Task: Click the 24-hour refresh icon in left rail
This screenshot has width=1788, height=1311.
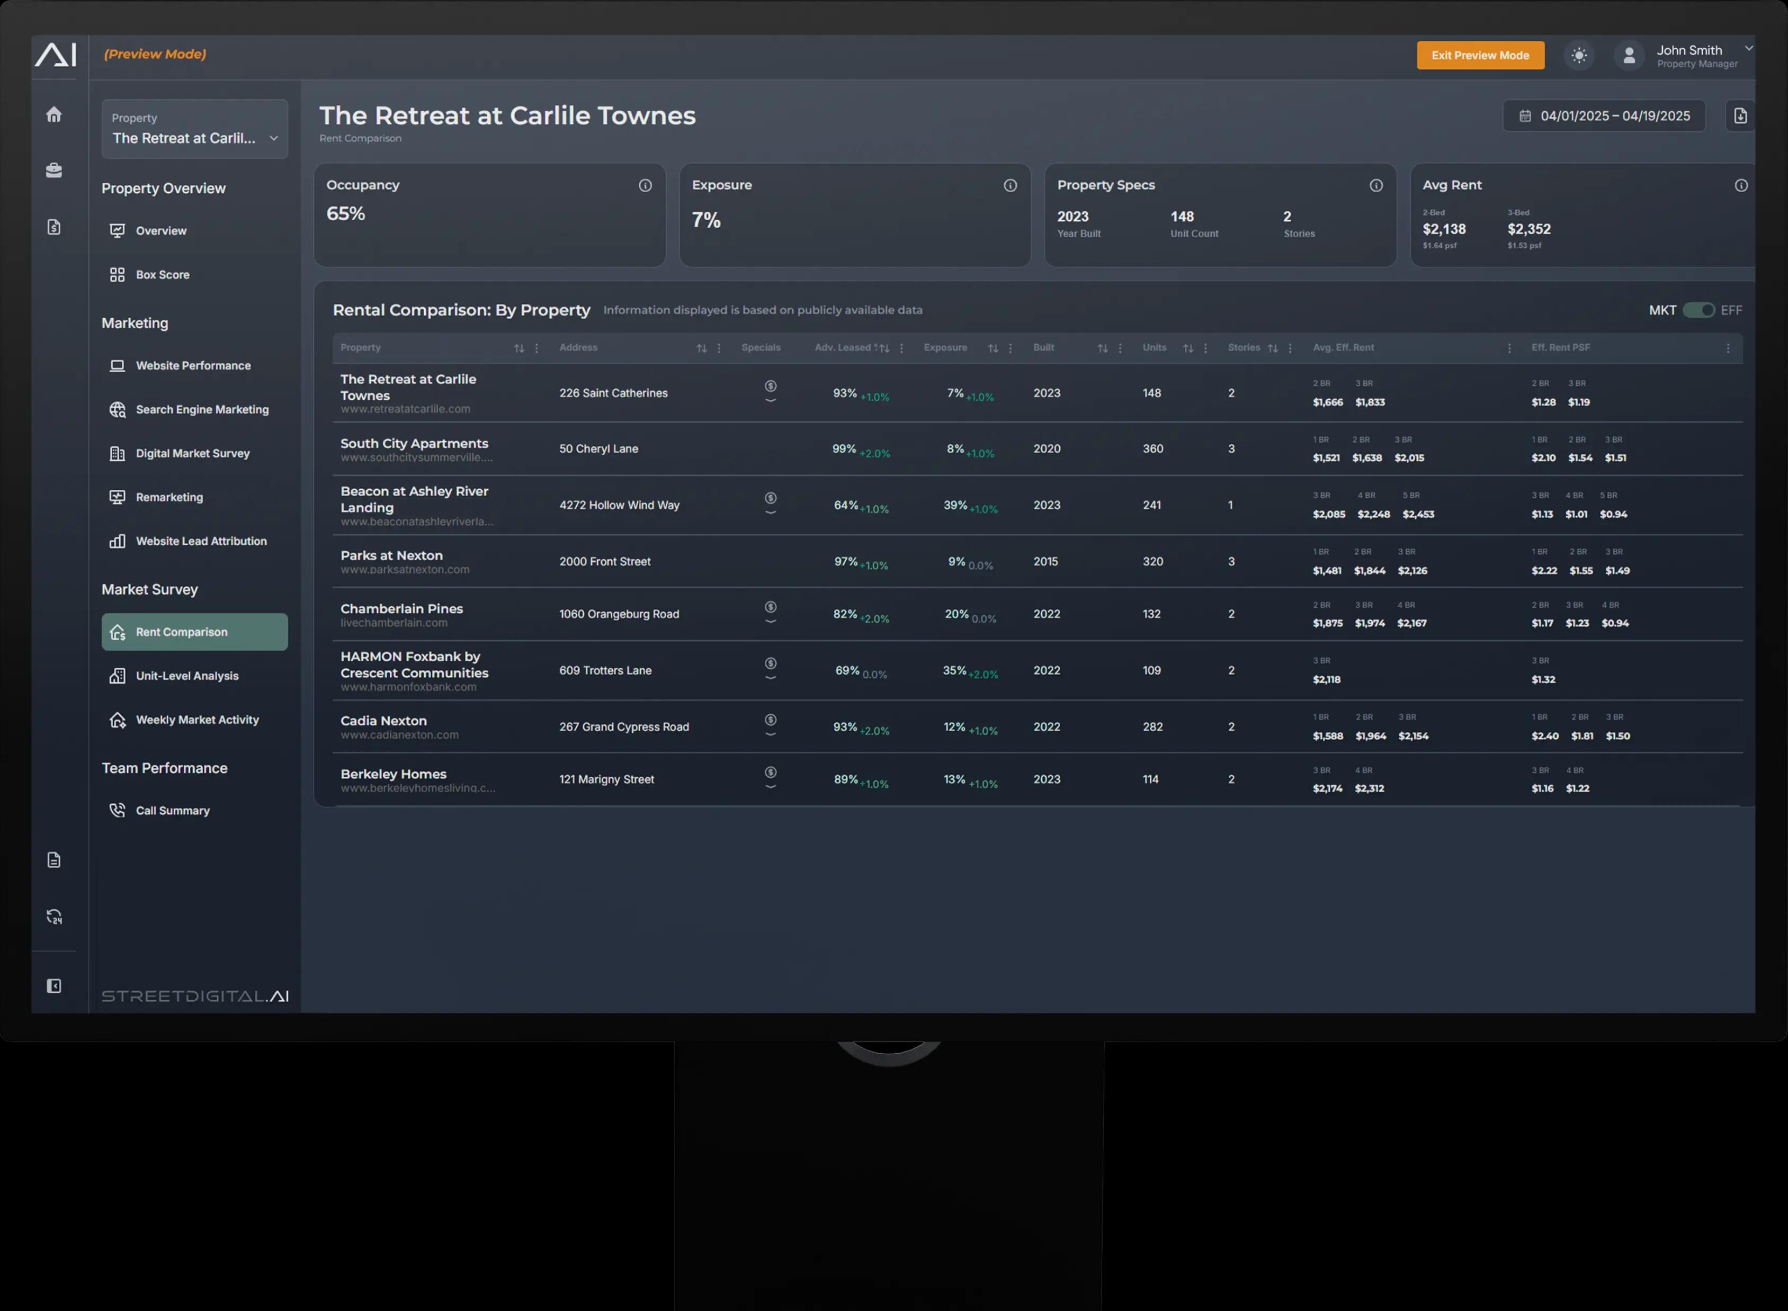Action: [54, 917]
